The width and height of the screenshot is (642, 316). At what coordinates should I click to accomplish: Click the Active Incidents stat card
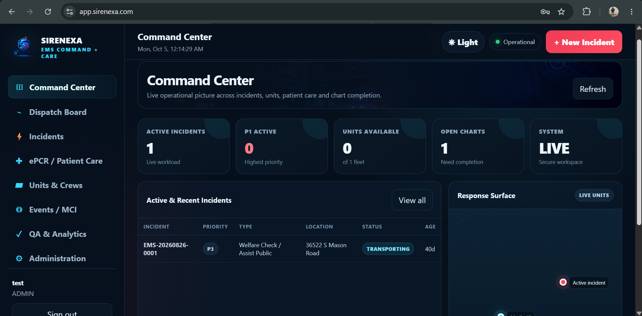(x=184, y=146)
